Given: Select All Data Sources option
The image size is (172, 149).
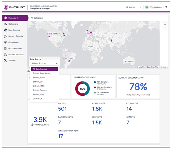Looking at the screenshot, I should (44, 69).
